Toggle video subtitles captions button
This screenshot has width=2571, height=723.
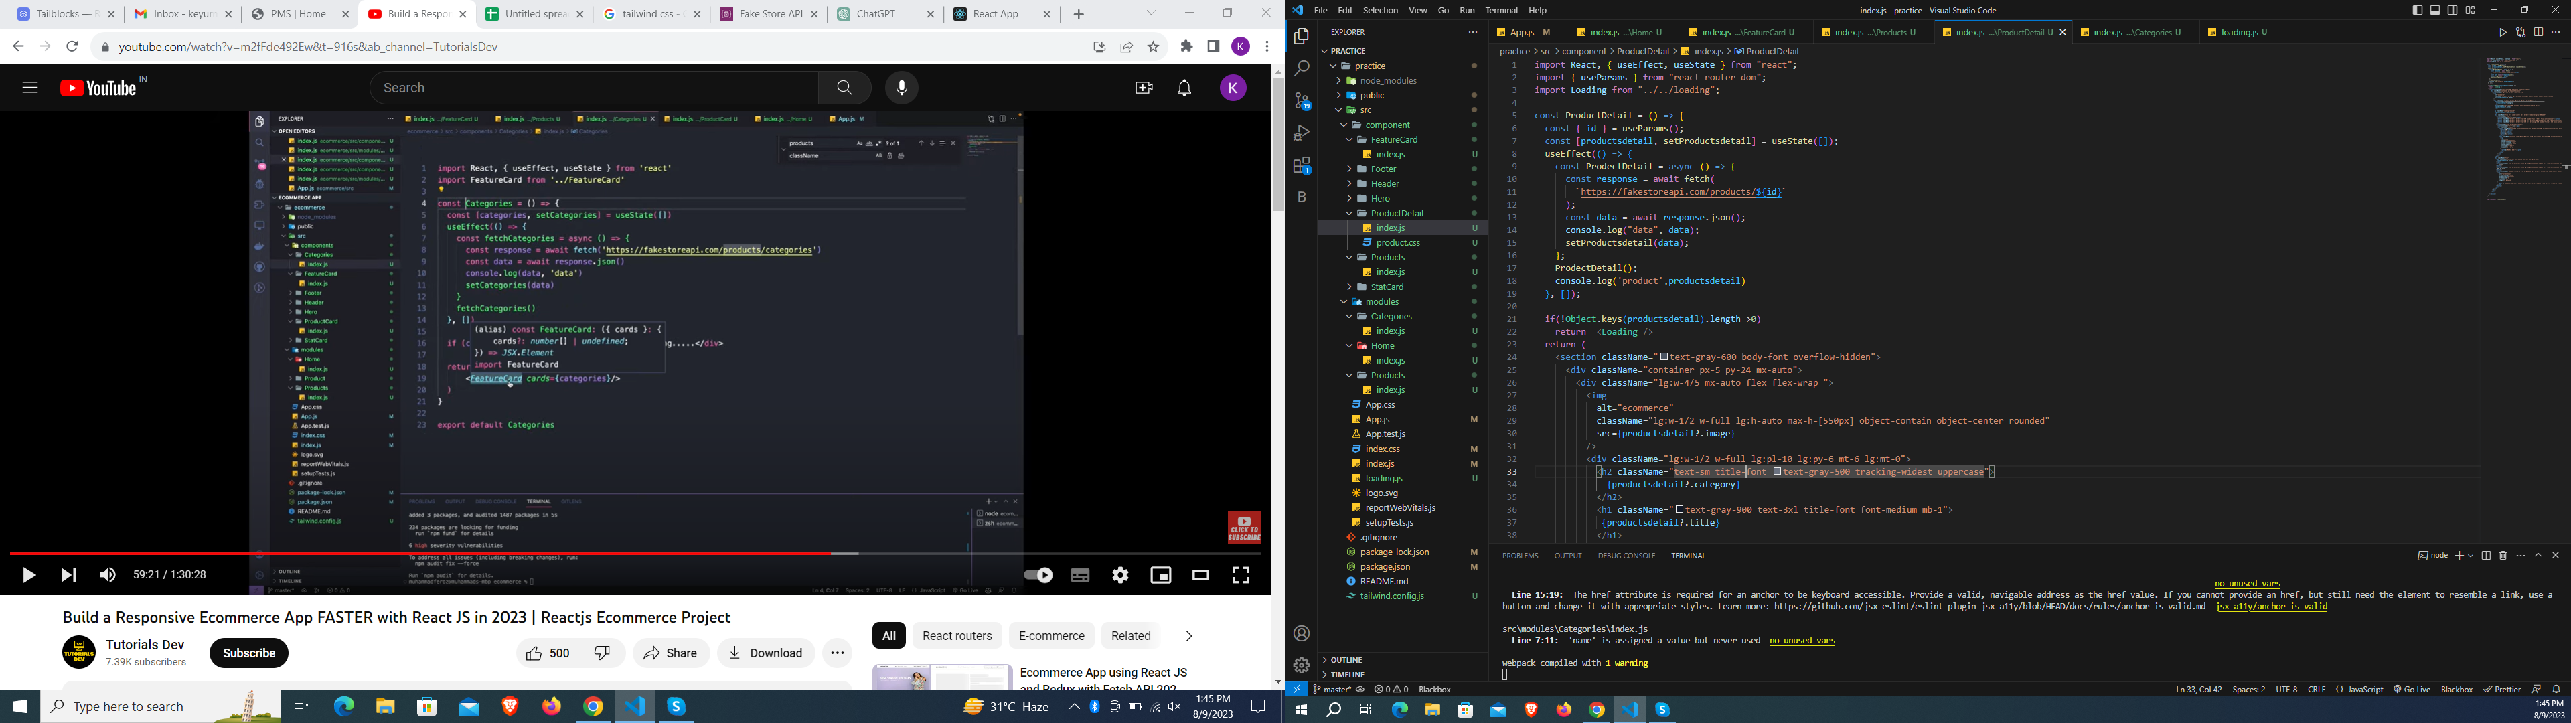tap(1080, 575)
